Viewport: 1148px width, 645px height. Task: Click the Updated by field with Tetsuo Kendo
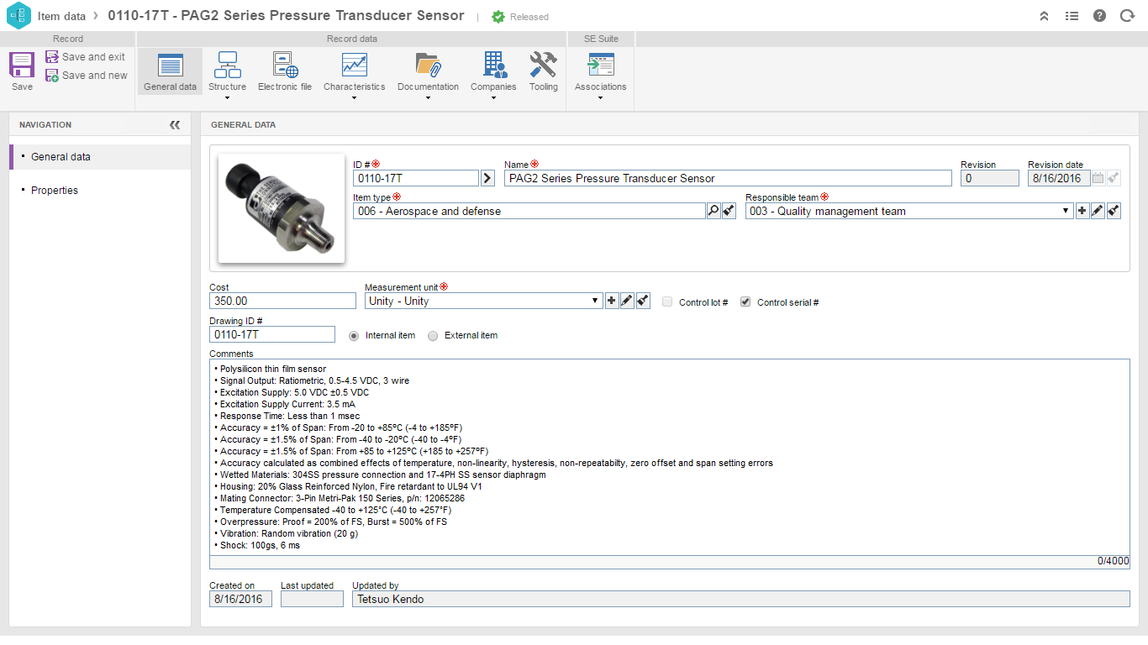[x=741, y=599]
